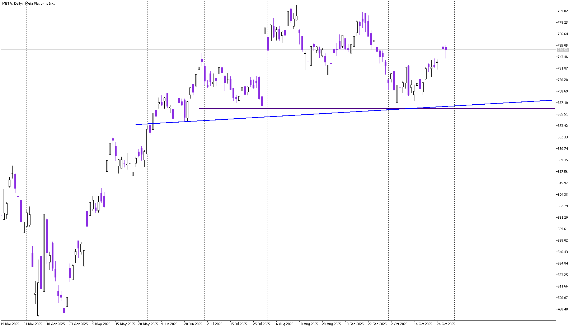This screenshot has height=328, width=573.
Task: Click the gray current price label 750.53
Action: click(x=562, y=50)
